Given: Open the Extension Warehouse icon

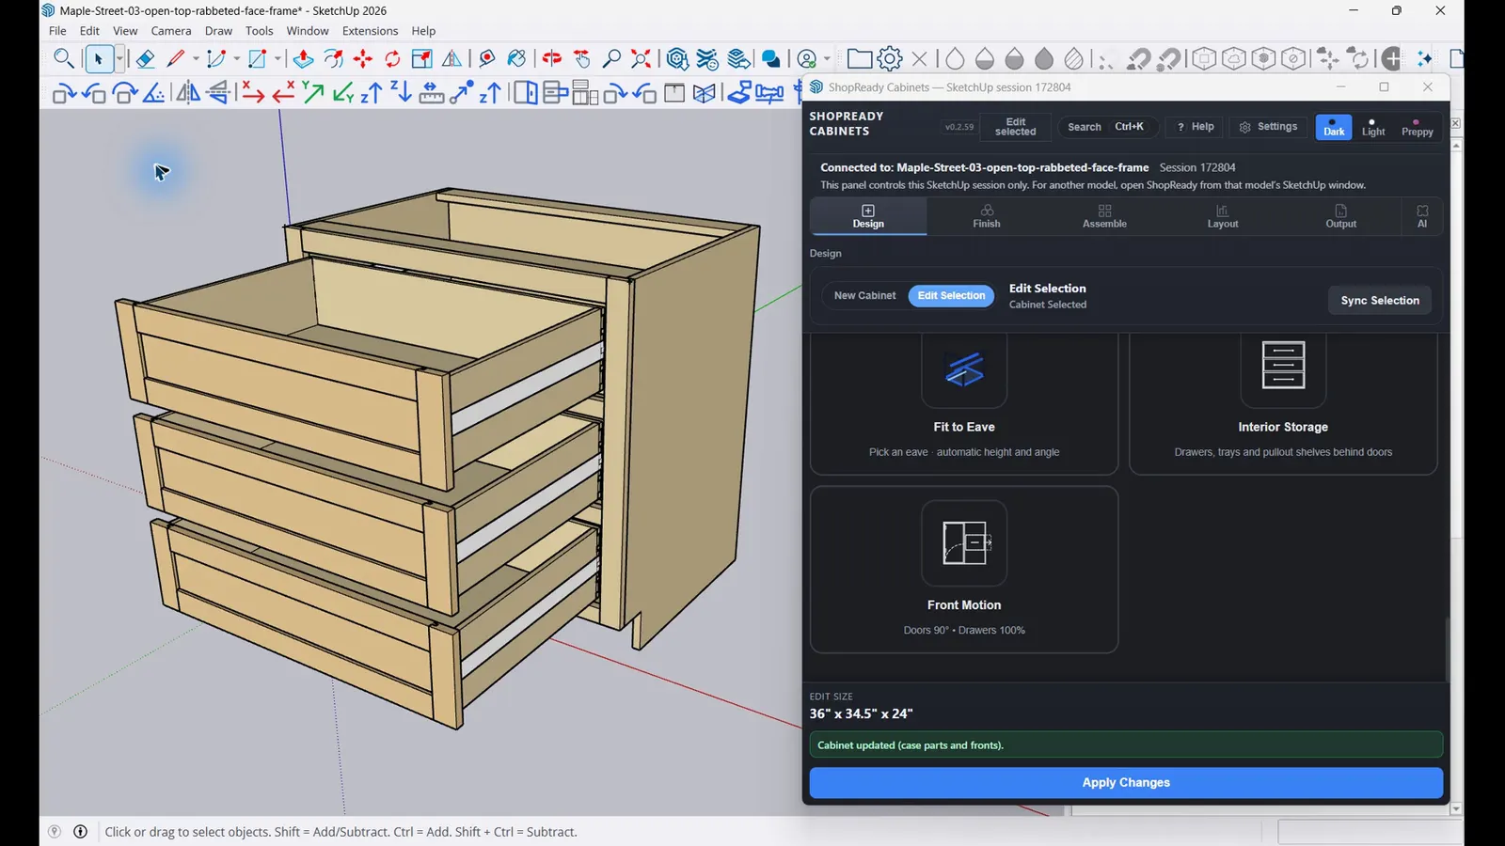Looking at the screenshot, I should [x=707, y=59].
